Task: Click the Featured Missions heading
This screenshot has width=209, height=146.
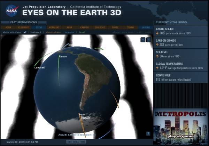Action: click(x=23, y=22)
